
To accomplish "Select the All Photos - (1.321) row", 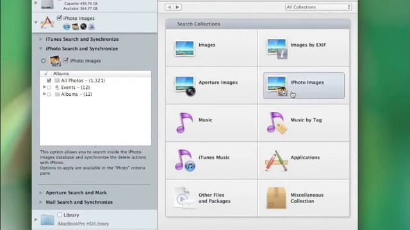I will click(95, 80).
